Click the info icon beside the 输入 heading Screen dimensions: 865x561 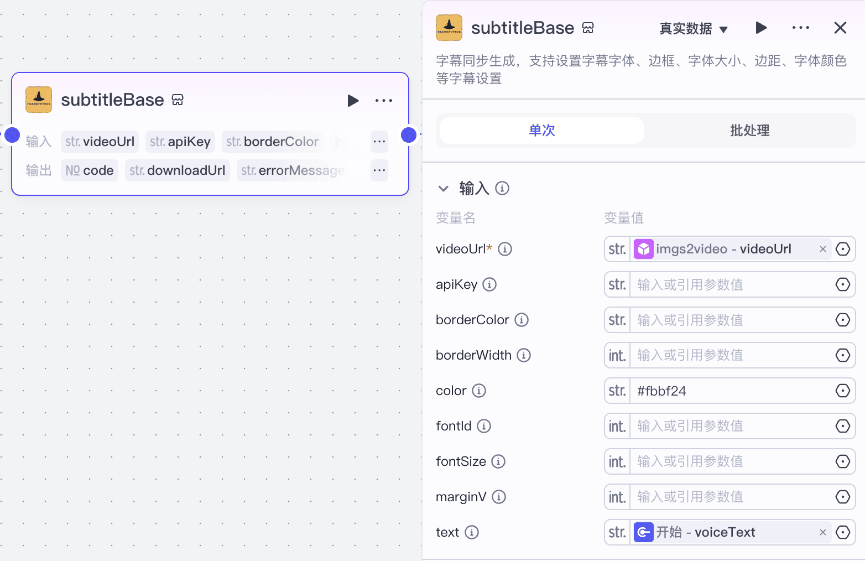(x=502, y=188)
